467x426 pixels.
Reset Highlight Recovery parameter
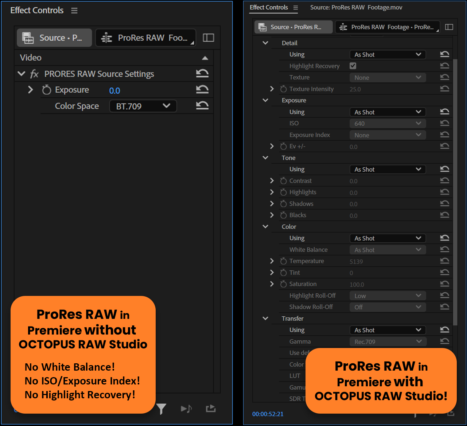pos(444,66)
